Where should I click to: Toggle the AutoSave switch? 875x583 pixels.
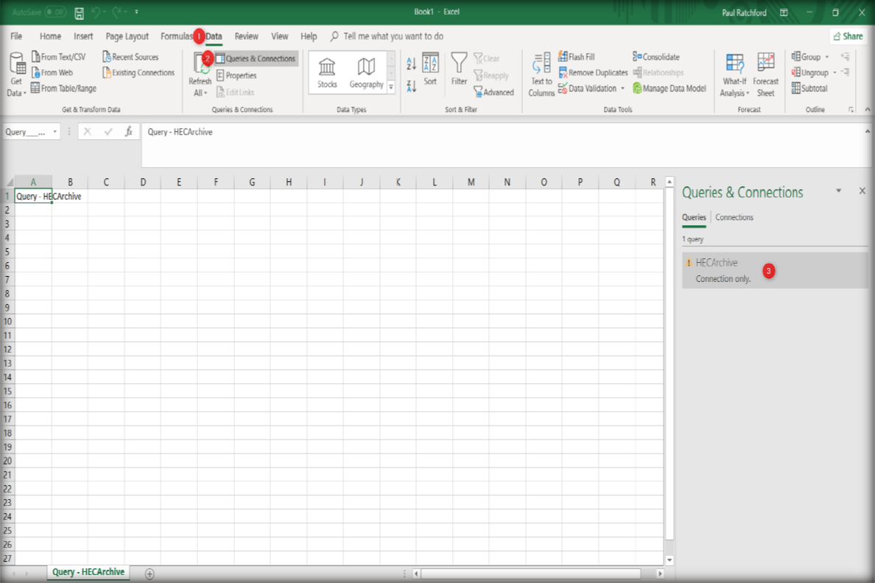[x=55, y=13]
